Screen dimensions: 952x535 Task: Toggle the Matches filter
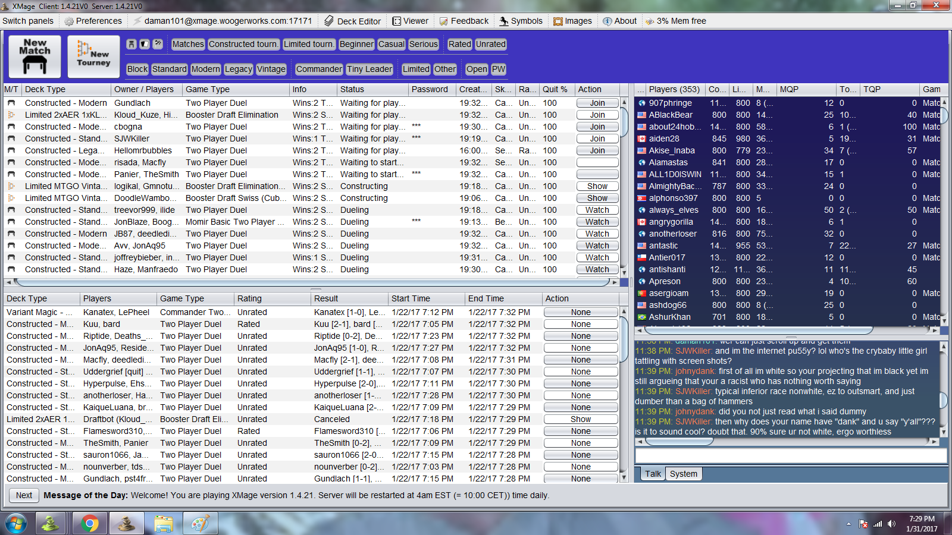[188, 44]
